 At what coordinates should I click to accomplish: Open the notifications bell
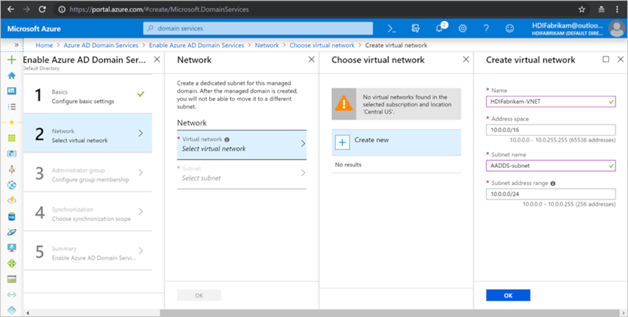439,28
